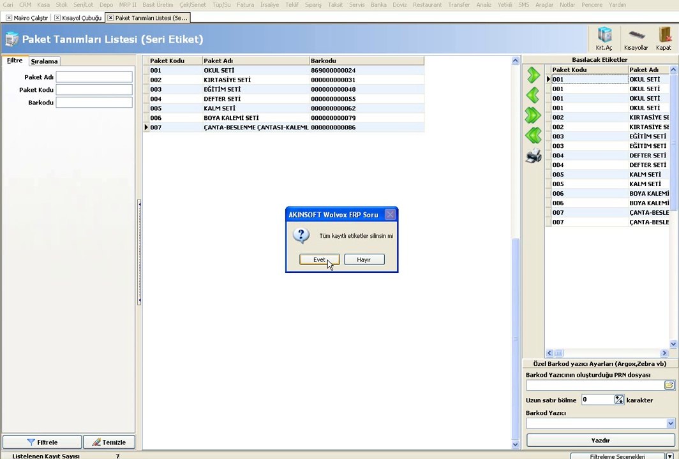The image size is (679, 459).
Task: Click the printer icon beside labels list
Action: pos(533,156)
